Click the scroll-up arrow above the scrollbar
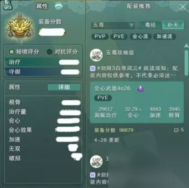Viewport: 189px width, 188px height. [186, 46]
